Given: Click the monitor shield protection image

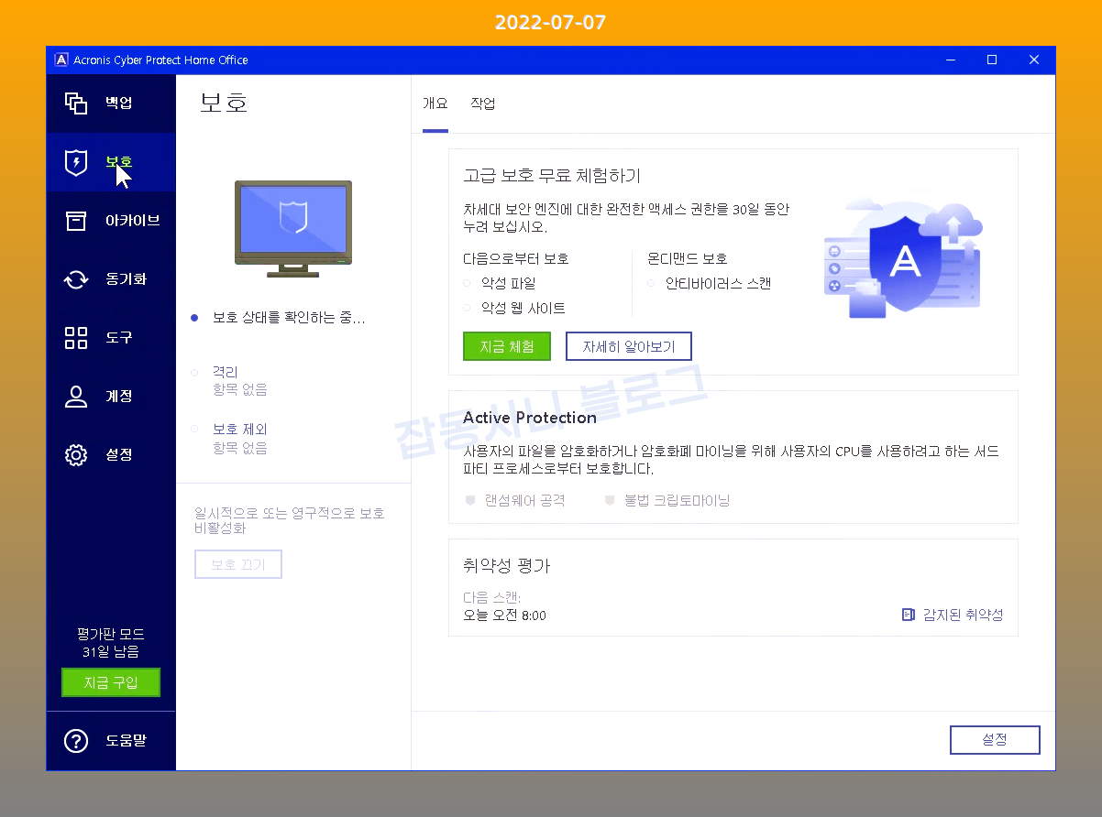Looking at the screenshot, I should pyautogui.click(x=293, y=229).
